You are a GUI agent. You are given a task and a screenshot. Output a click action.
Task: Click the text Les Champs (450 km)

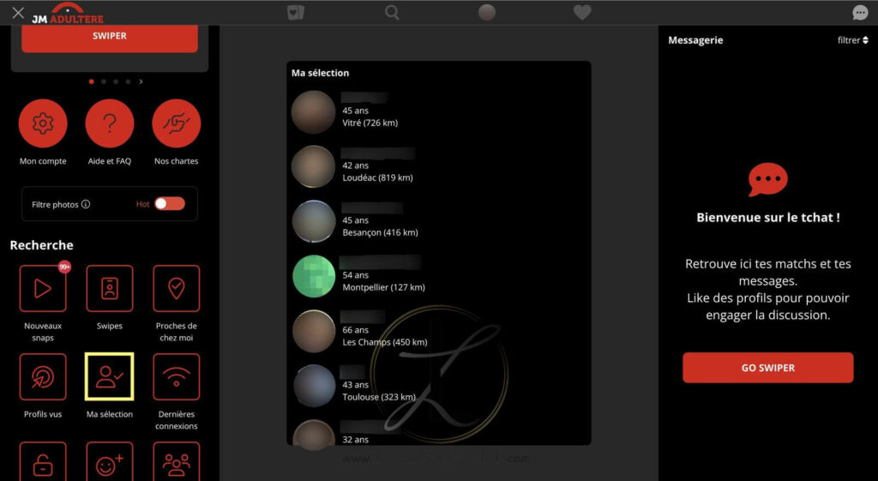(385, 343)
